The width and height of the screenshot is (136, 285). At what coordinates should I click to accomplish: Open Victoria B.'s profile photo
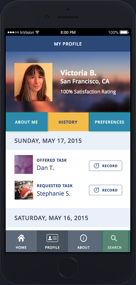coord(33,82)
